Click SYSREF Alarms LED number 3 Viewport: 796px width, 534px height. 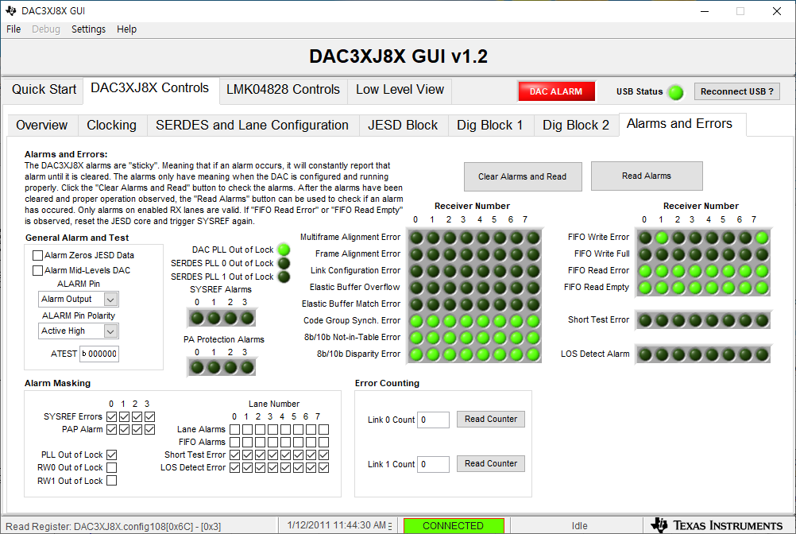click(x=247, y=319)
